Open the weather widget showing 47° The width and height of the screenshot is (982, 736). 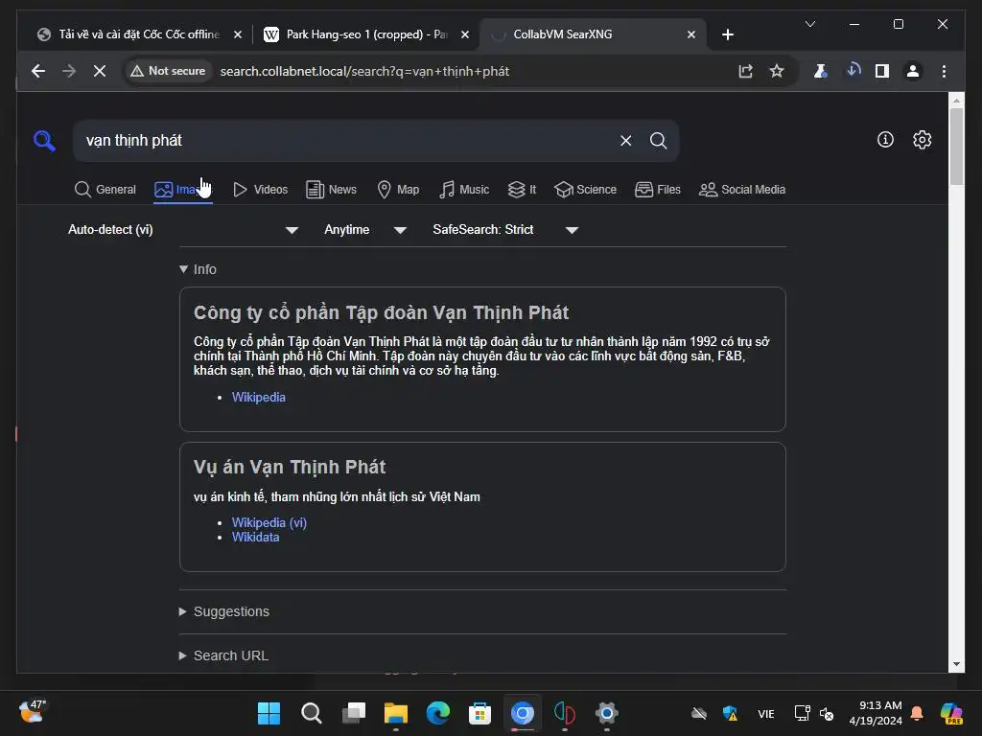pyautogui.click(x=32, y=712)
